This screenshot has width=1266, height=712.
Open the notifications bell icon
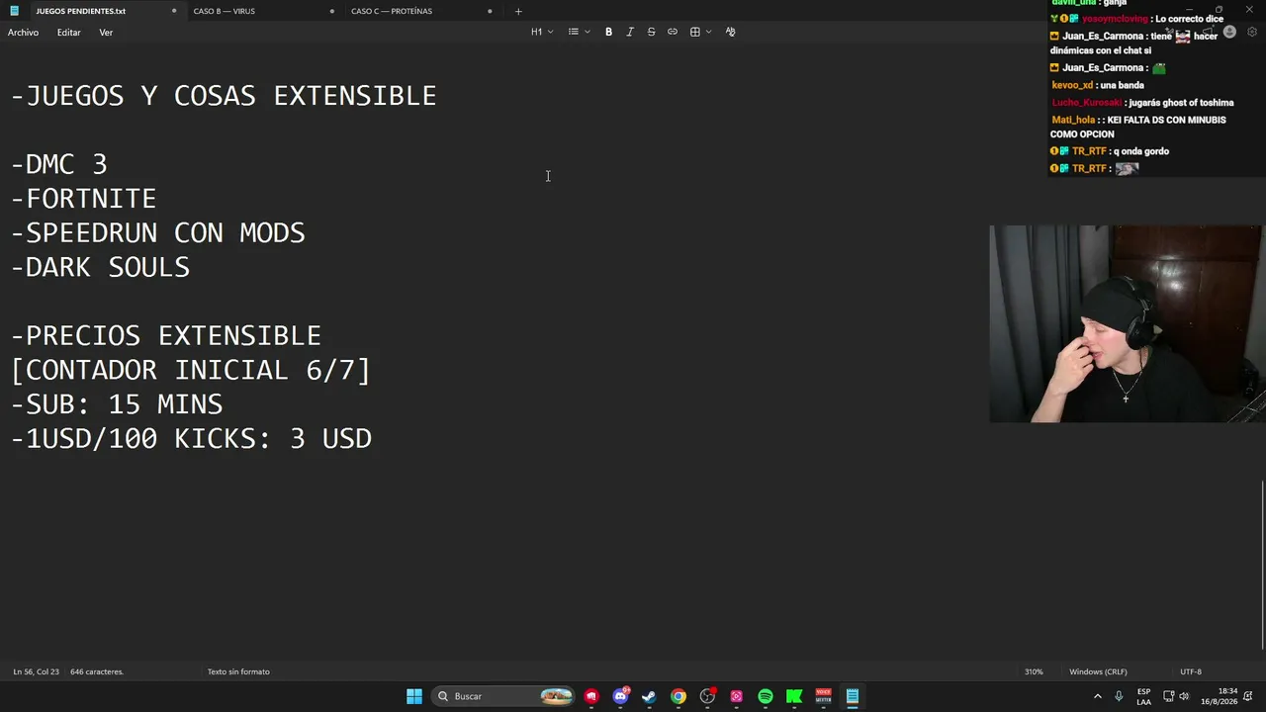(x=1248, y=696)
